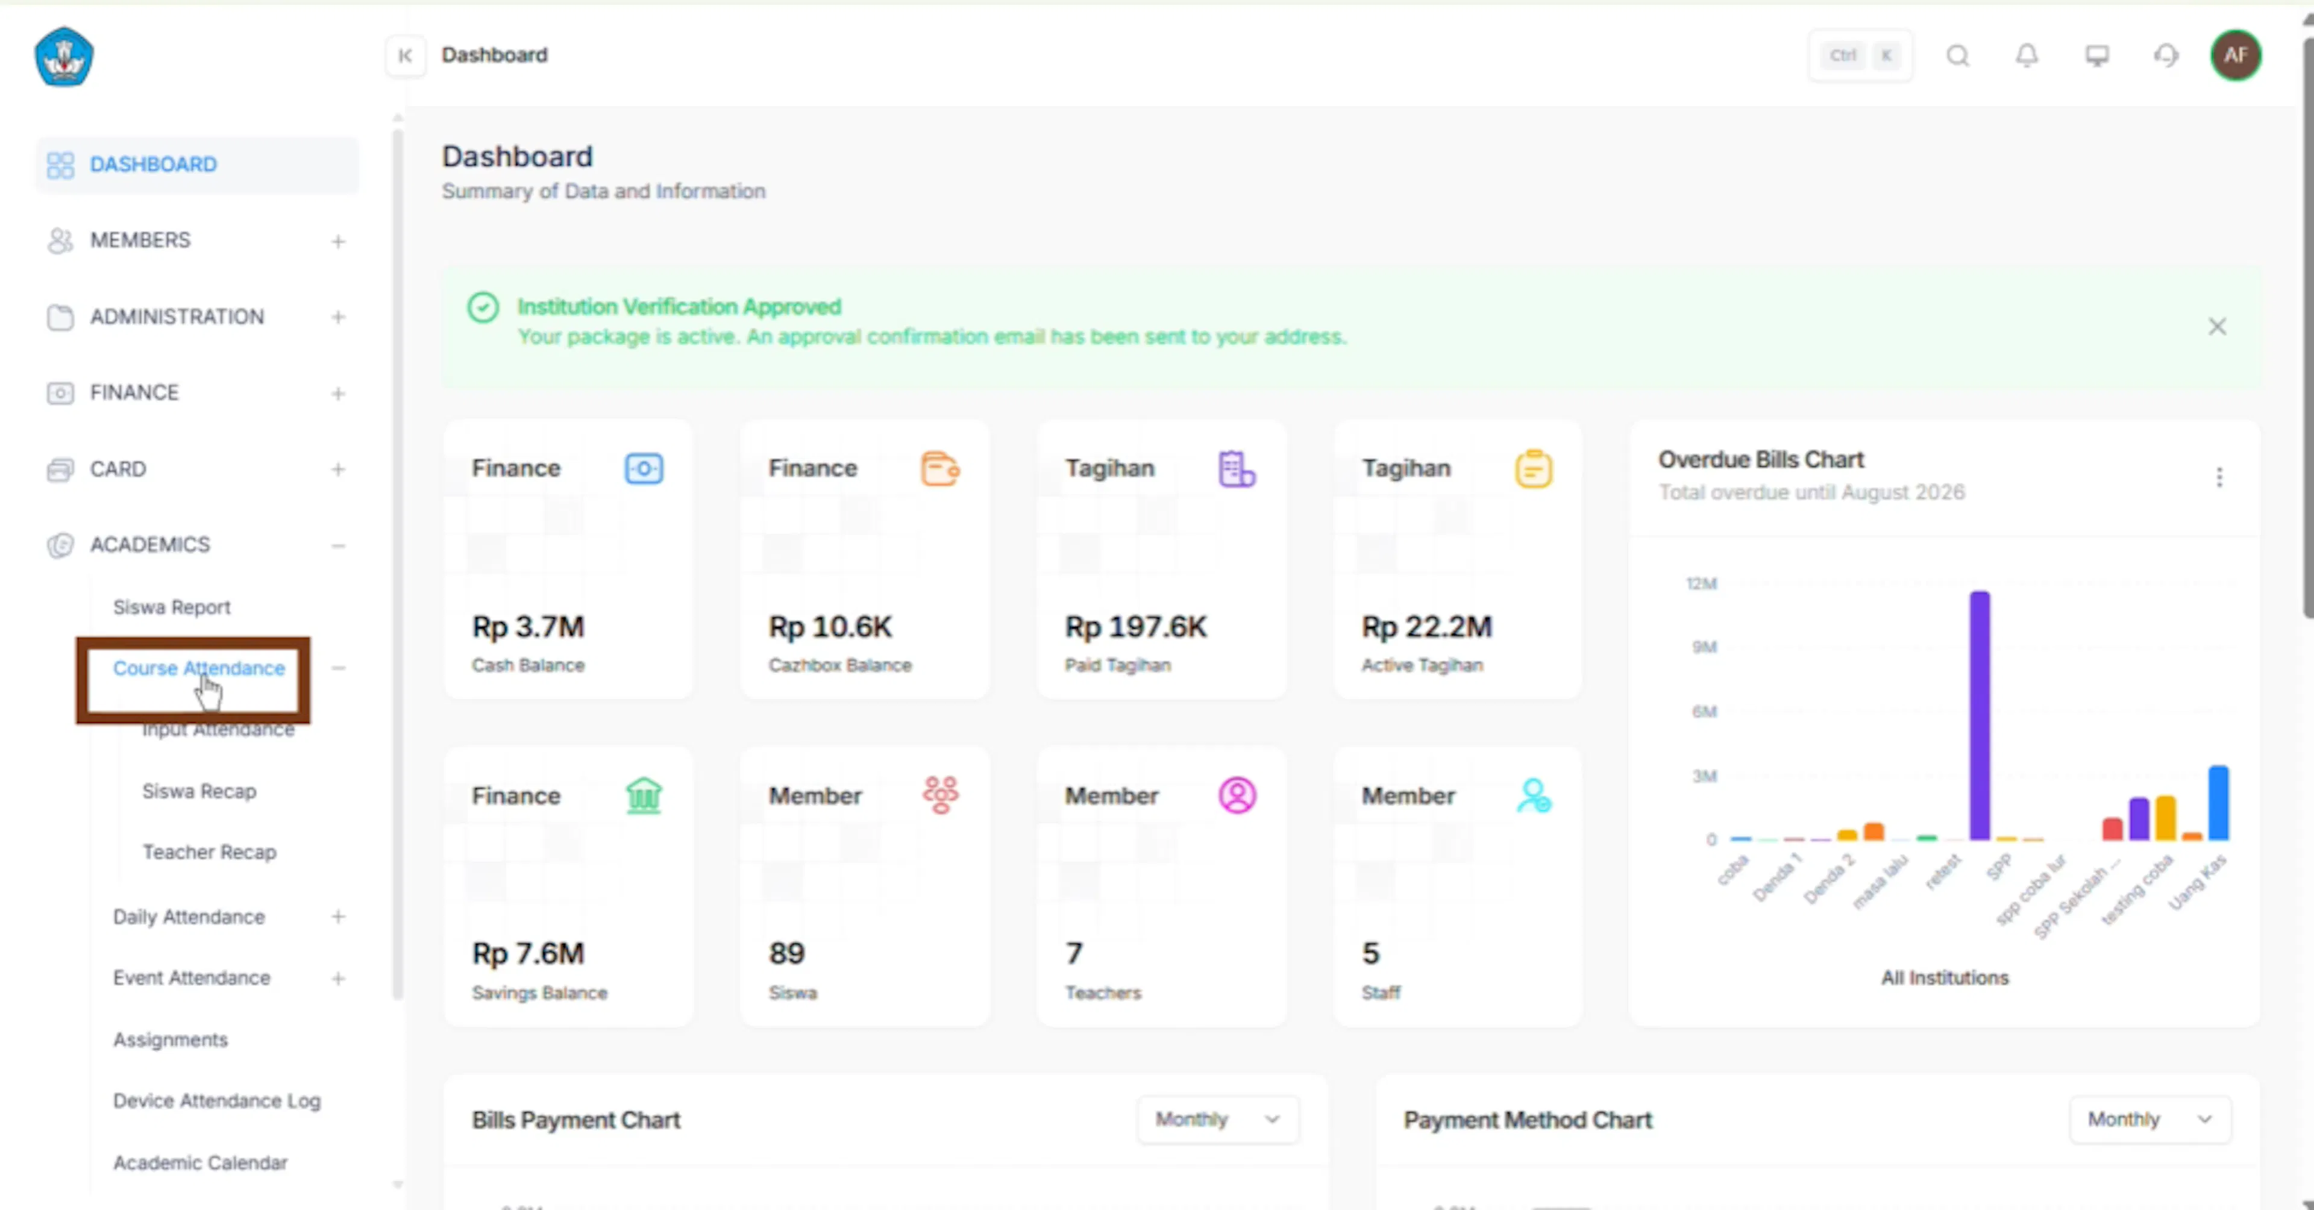
Task: Open the Overdue Bills Chart three-dot menu
Action: coord(2219,477)
